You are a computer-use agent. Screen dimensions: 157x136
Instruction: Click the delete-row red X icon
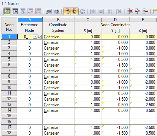[x=130, y=11]
